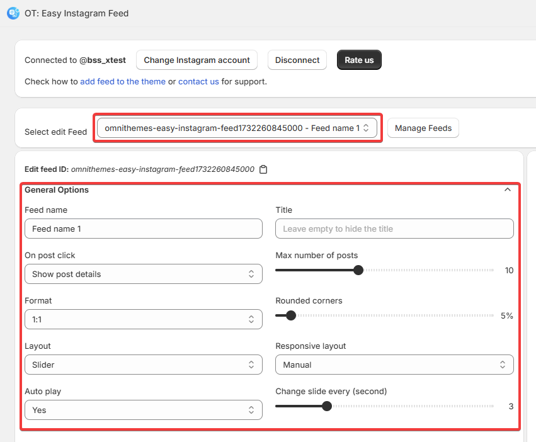Open the Auto play dropdown
The image size is (536, 442).
[143, 410]
